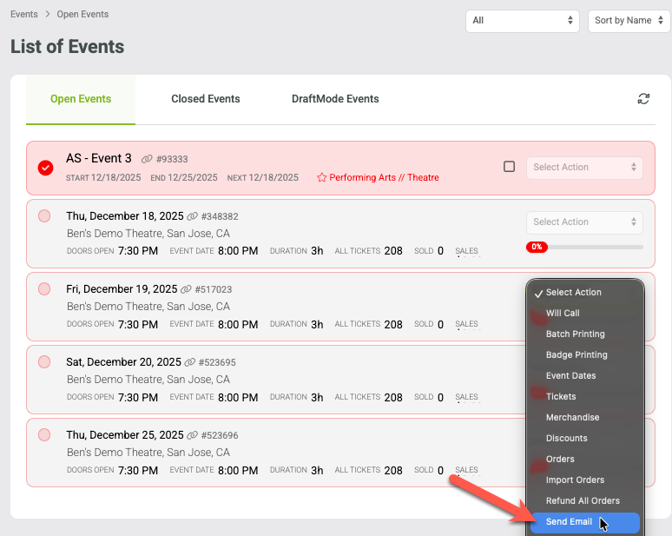Refresh the events list with the reload icon
672x536 pixels.
coord(643,99)
